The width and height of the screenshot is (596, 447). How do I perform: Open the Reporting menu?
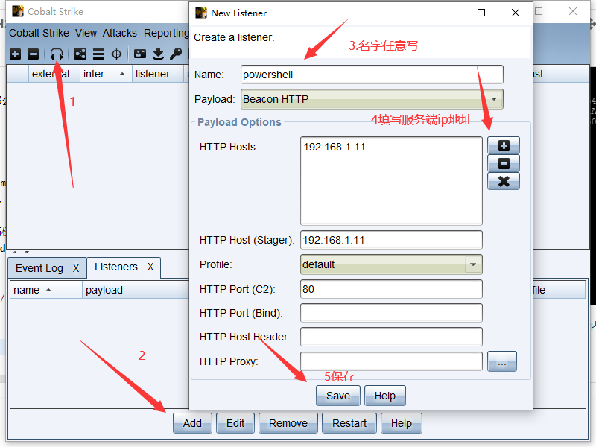pos(166,33)
